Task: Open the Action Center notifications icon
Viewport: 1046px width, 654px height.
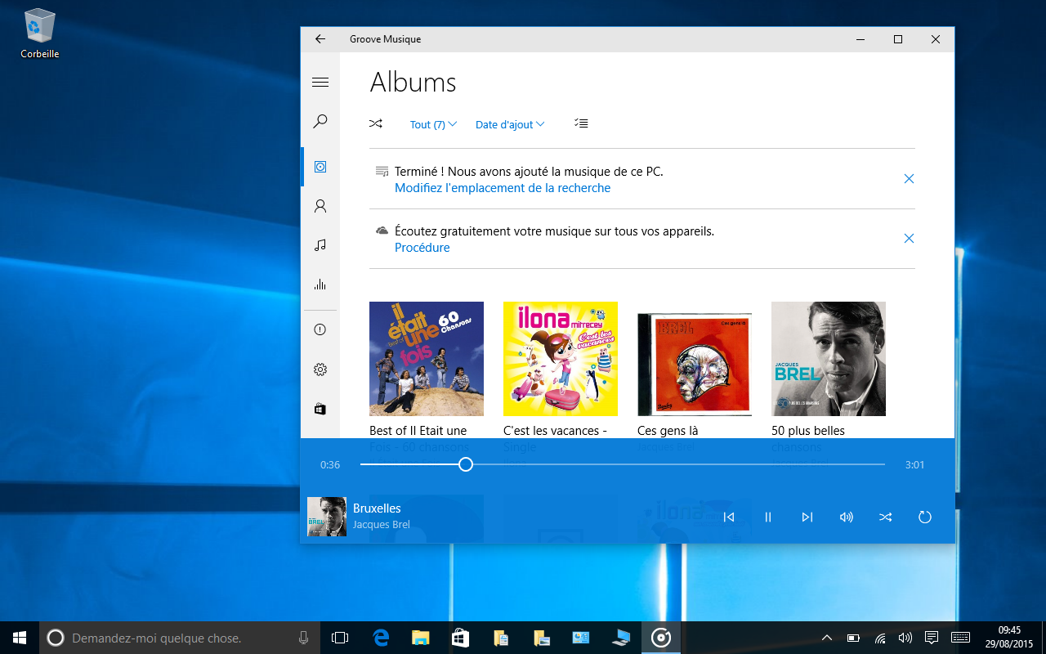Action: pos(931,638)
